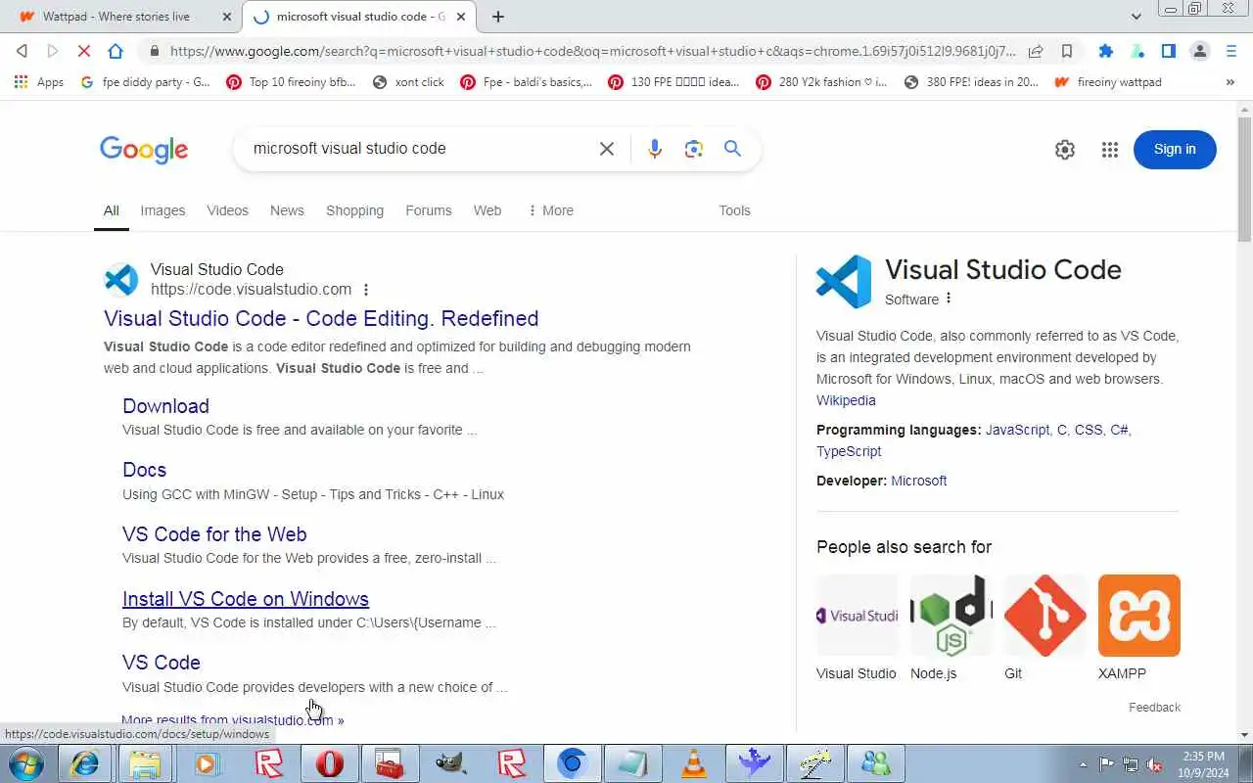Viewport: 1253px width, 783px height.
Task: Click the Microsoft developer link
Action: pos(918,481)
